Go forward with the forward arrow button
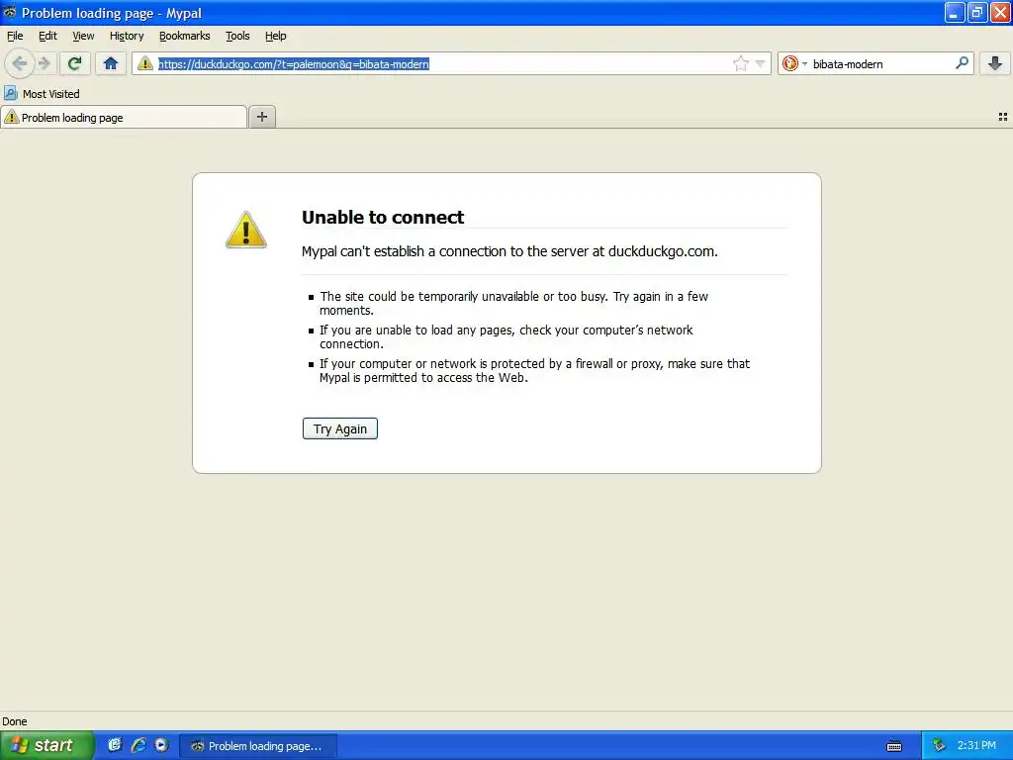 click(x=44, y=63)
